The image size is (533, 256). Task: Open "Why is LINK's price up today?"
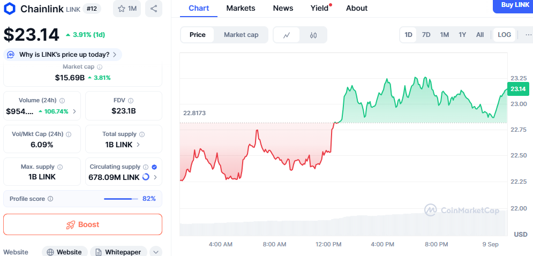63,55
